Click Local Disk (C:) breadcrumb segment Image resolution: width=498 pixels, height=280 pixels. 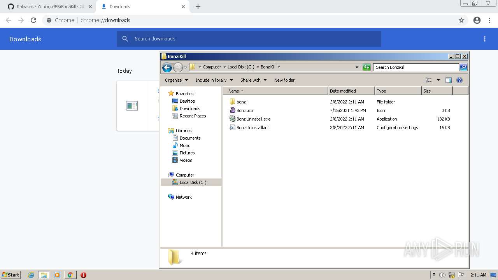pos(241,67)
